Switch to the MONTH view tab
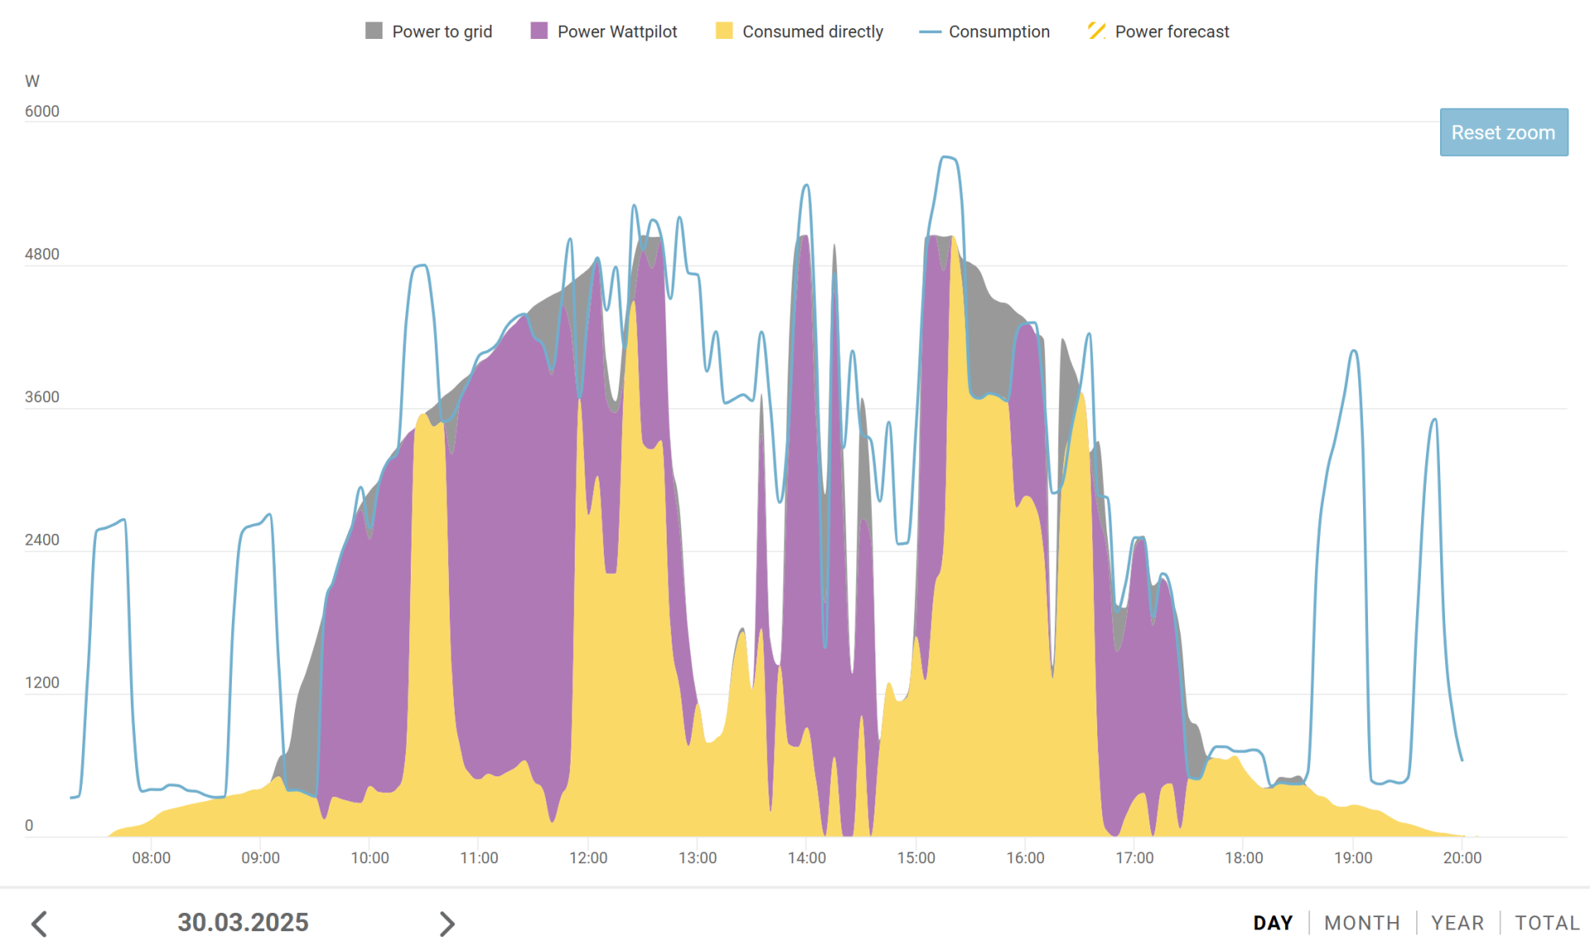 tap(1362, 923)
